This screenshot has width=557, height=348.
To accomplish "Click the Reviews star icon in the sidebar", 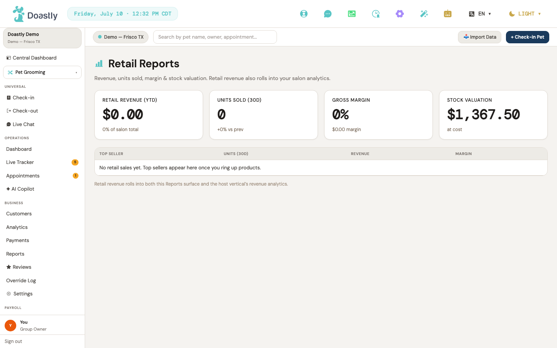I will pyautogui.click(x=9, y=267).
